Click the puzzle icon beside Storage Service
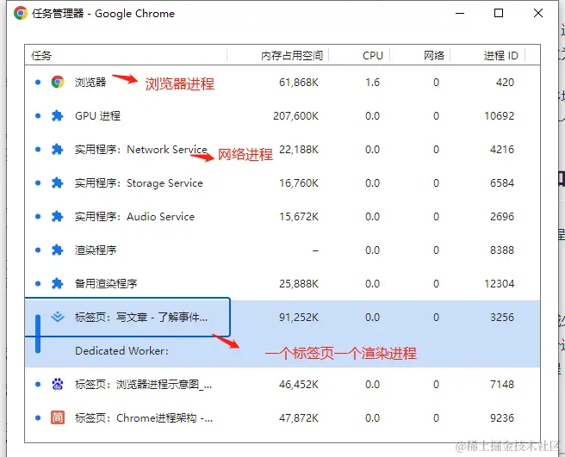 coord(58,183)
